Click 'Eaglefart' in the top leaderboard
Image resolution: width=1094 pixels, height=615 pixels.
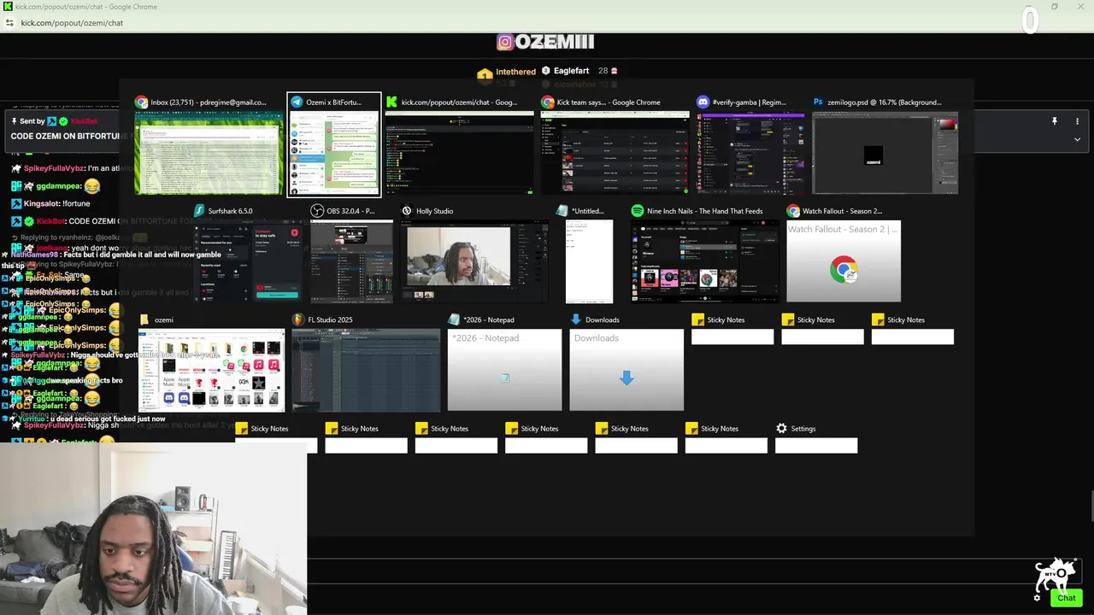click(571, 71)
